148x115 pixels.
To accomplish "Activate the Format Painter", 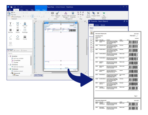I will [16, 17].
